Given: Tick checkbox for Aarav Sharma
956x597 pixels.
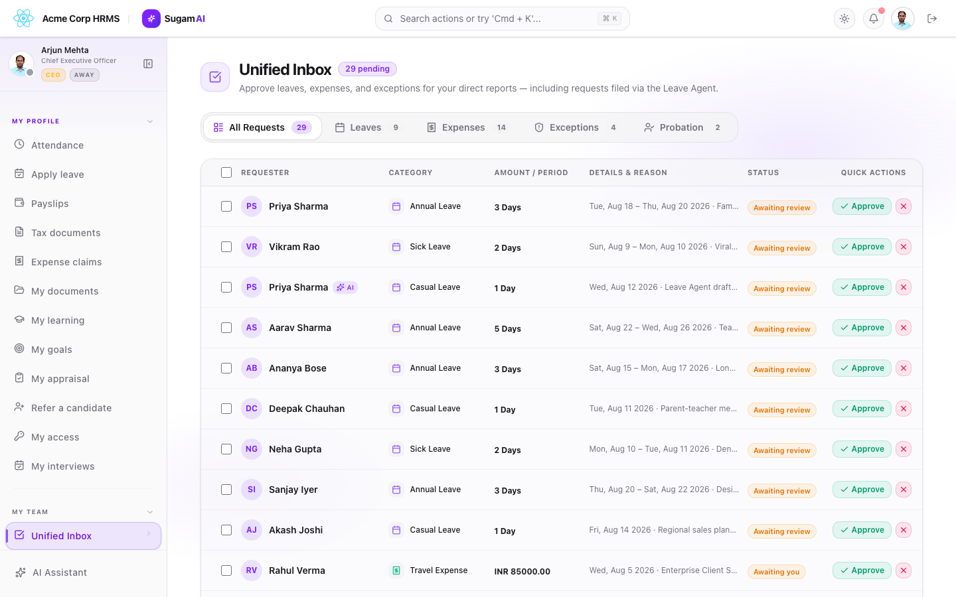Looking at the screenshot, I should (226, 328).
